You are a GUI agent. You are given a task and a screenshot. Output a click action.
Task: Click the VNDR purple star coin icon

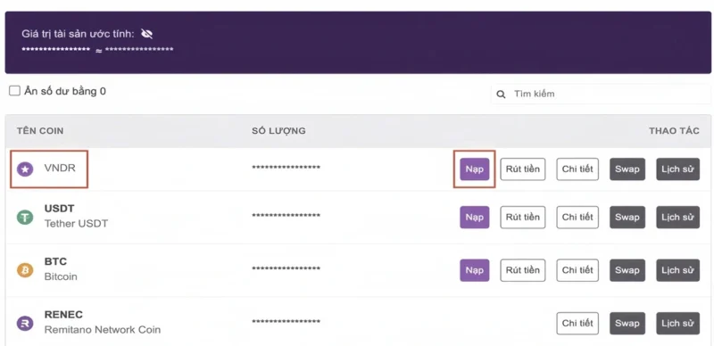[x=25, y=169]
